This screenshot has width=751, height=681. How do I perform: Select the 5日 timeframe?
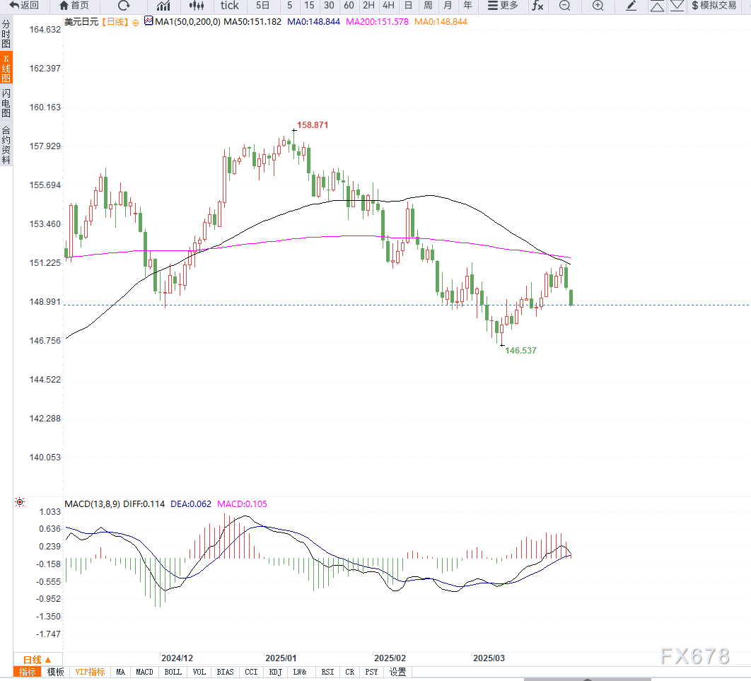pos(262,6)
